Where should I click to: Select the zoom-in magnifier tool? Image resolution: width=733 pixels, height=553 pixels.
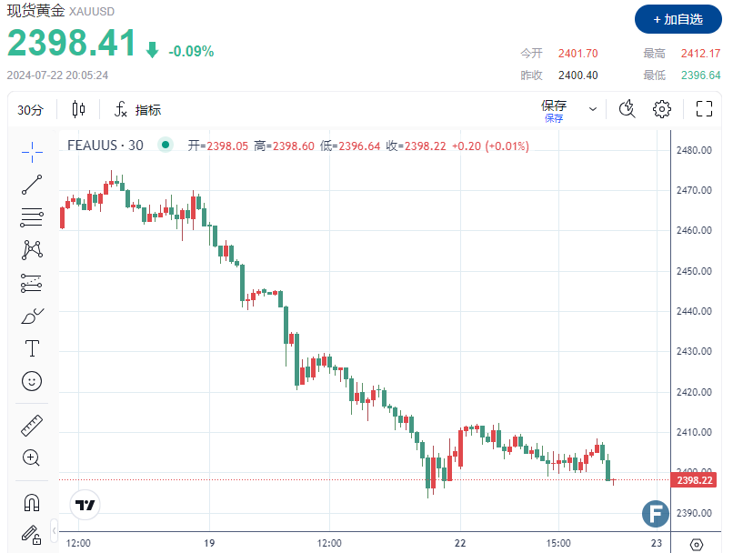(x=32, y=457)
